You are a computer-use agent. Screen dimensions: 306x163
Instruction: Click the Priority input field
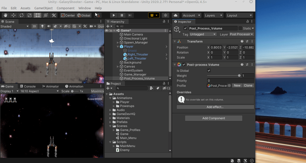[x=231, y=81]
